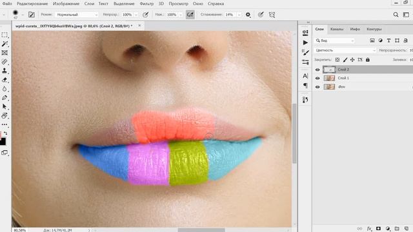Select the Path Selection arrow tool
This screenshot has width=413, height=232.
[x=5, y=106]
